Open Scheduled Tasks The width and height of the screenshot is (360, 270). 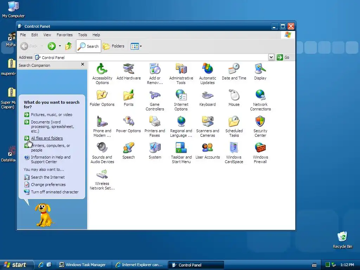[234, 127]
